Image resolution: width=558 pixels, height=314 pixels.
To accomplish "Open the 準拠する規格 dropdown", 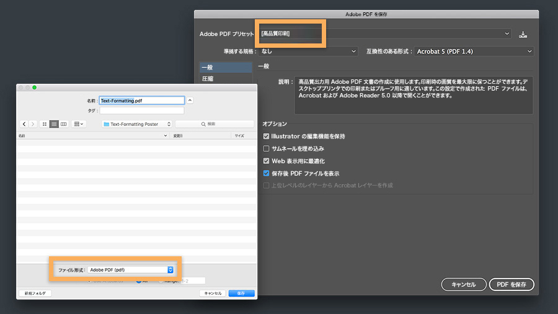I will tap(308, 52).
